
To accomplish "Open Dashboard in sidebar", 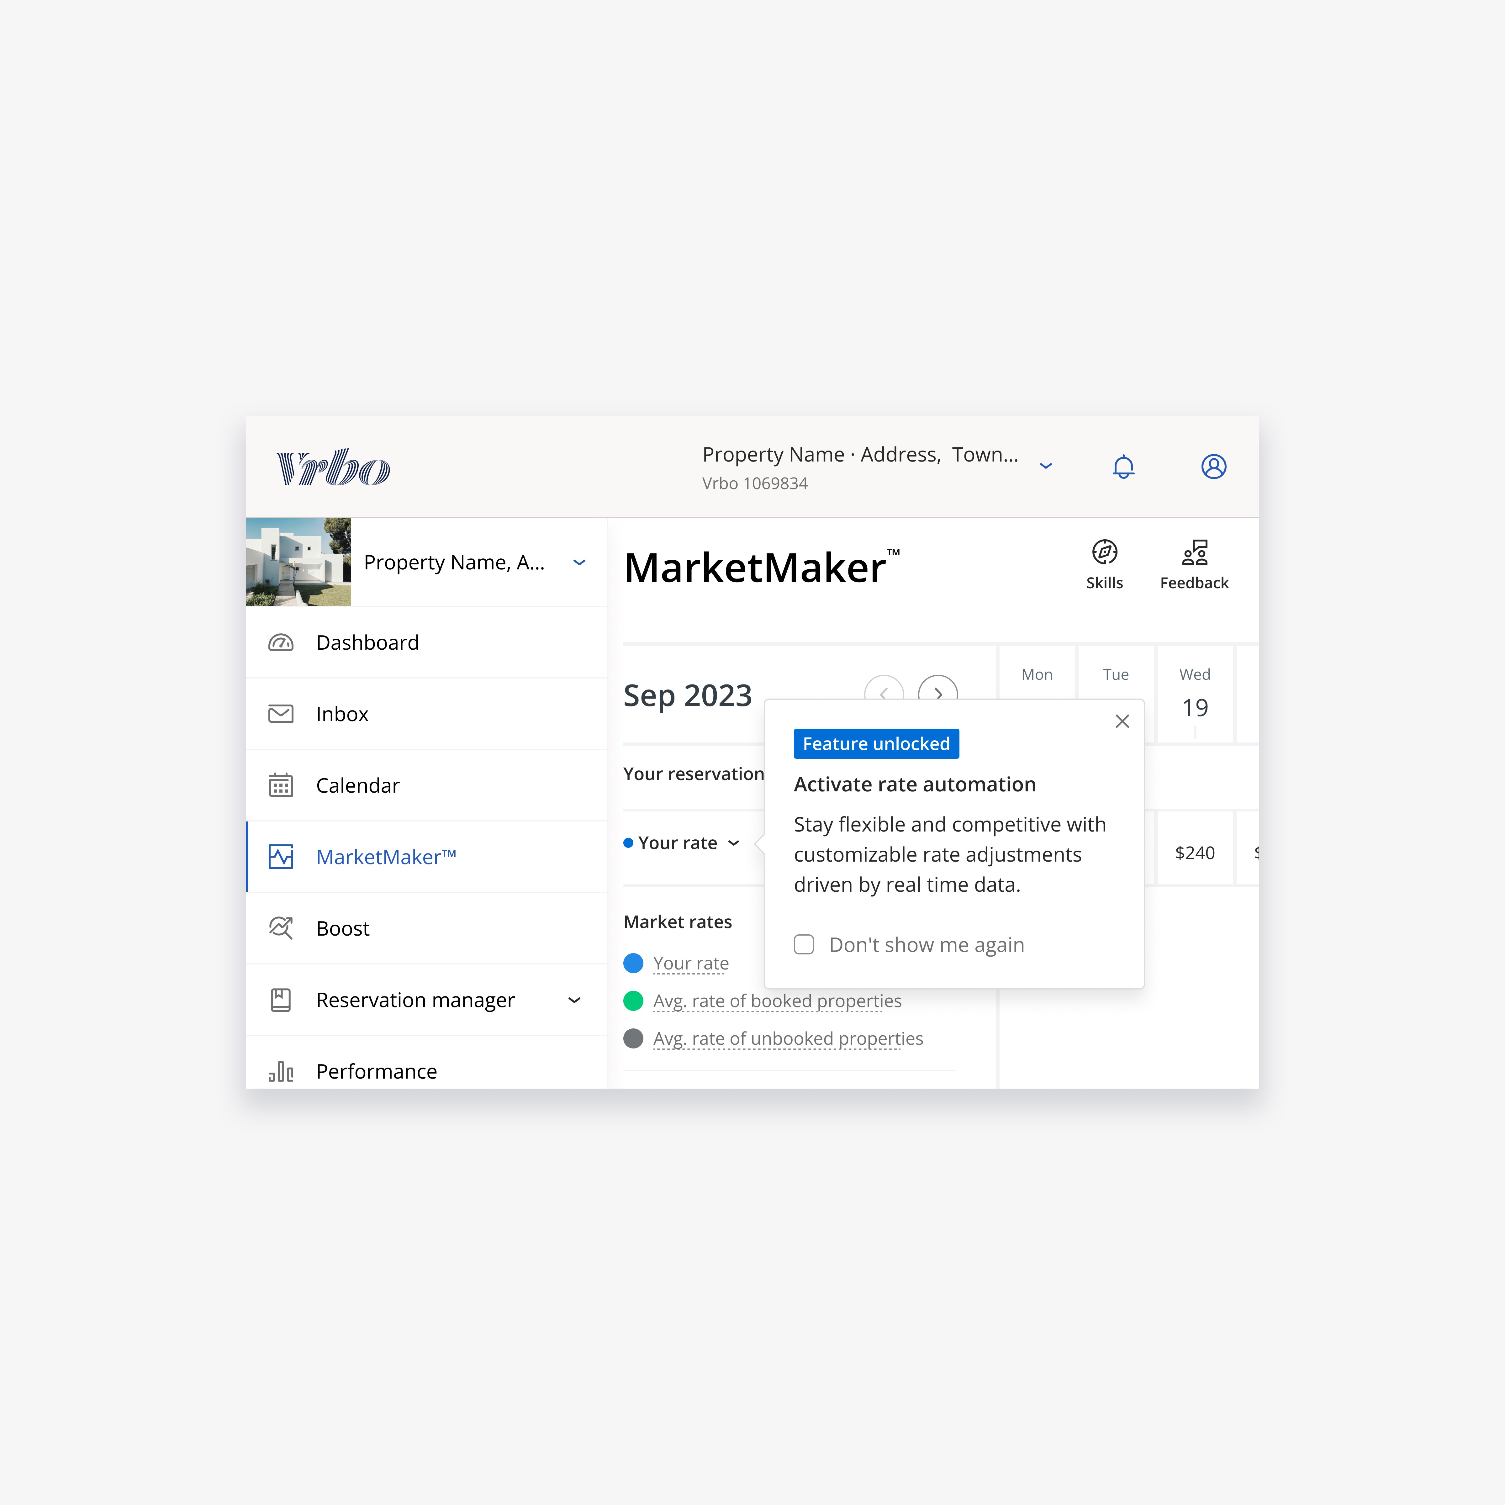I will click(367, 643).
